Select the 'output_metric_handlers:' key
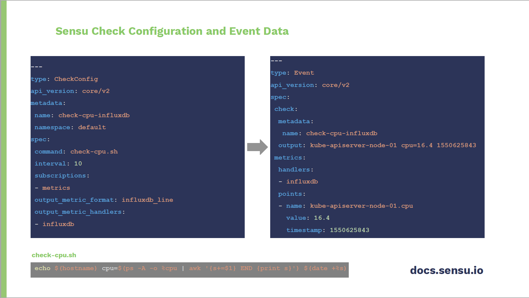 [x=79, y=212]
